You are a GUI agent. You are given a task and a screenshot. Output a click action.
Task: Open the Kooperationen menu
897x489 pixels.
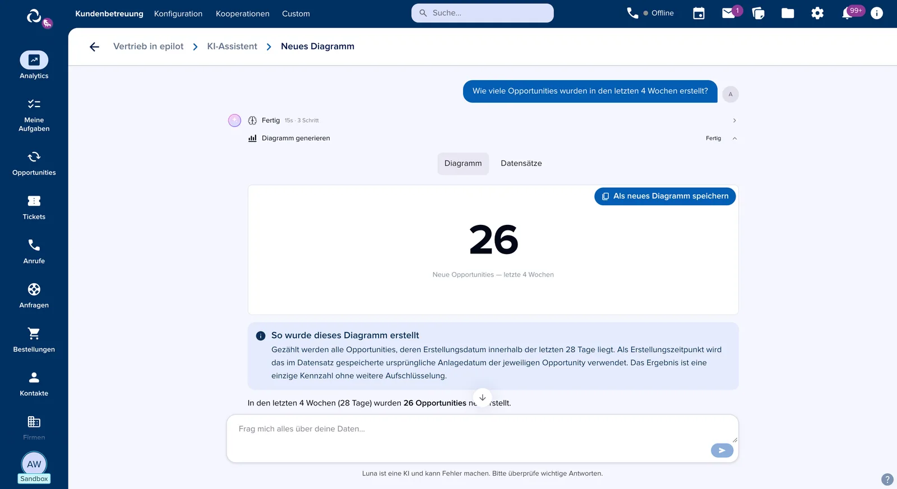(243, 13)
